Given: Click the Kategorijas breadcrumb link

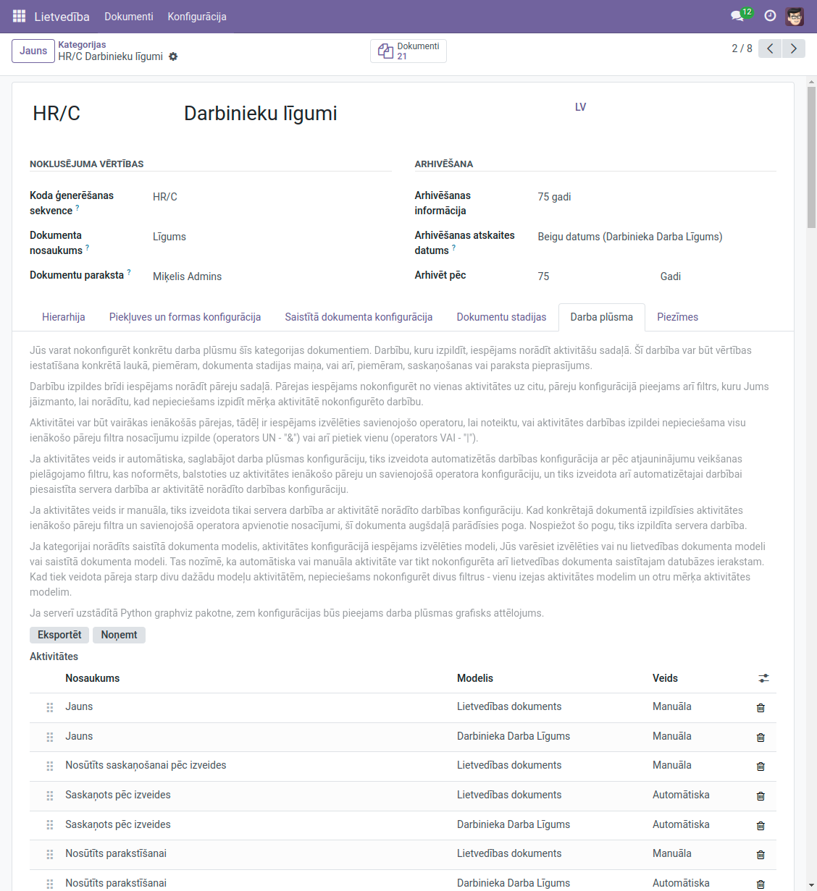Looking at the screenshot, I should coord(82,45).
